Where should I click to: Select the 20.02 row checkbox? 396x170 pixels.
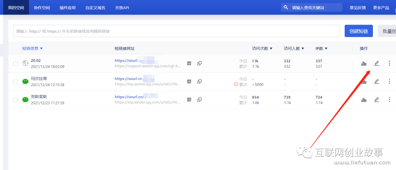[x=15, y=63]
